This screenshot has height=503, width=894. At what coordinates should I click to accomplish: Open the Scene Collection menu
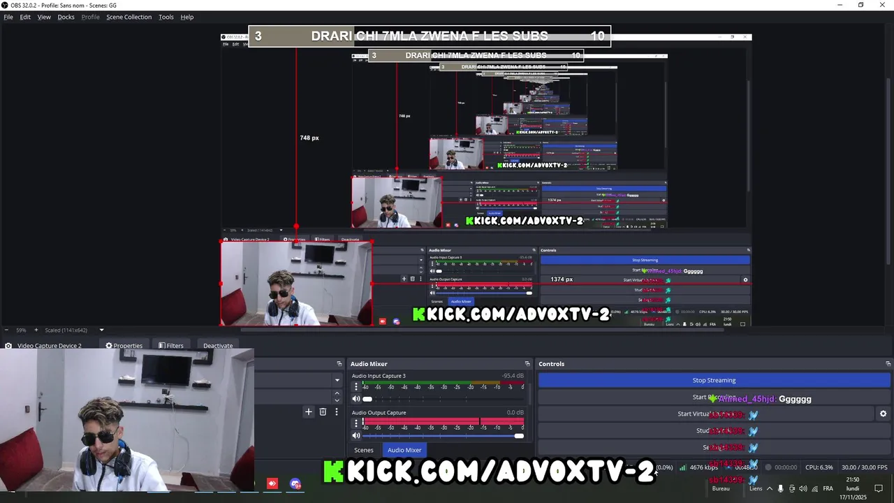(x=129, y=17)
